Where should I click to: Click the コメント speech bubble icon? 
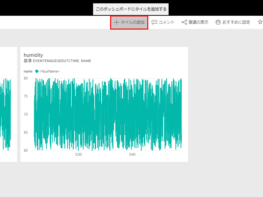click(x=155, y=22)
